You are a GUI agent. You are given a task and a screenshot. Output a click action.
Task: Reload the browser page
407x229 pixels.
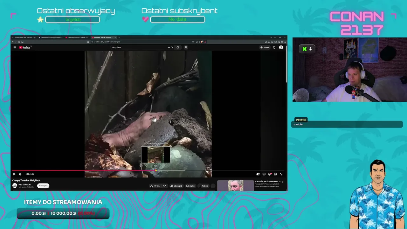(x=19, y=42)
